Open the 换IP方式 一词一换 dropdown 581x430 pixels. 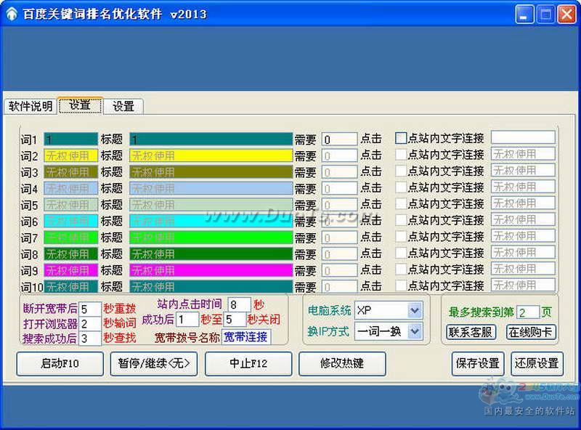[415, 331]
